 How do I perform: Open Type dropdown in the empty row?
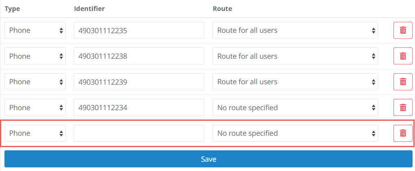35,133
